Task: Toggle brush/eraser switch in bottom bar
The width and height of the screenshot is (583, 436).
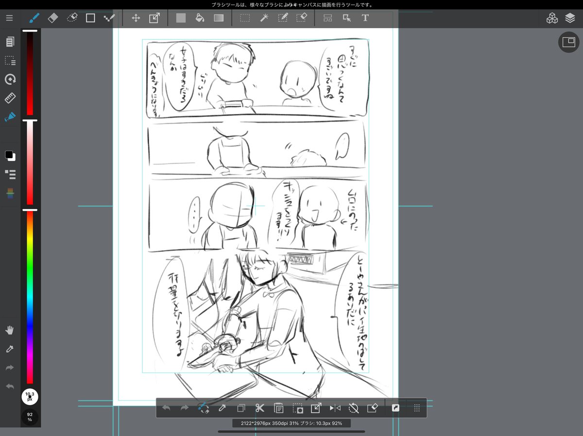Action: pyautogui.click(x=204, y=408)
